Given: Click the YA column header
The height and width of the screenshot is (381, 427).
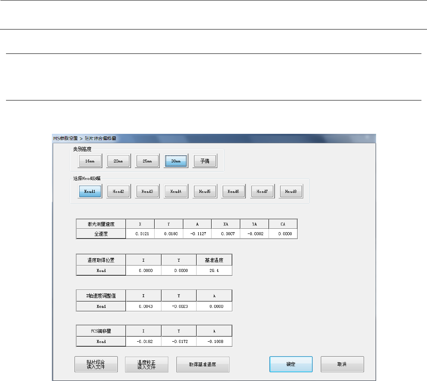Looking at the screenshot, I should click(x=254, y=224).
